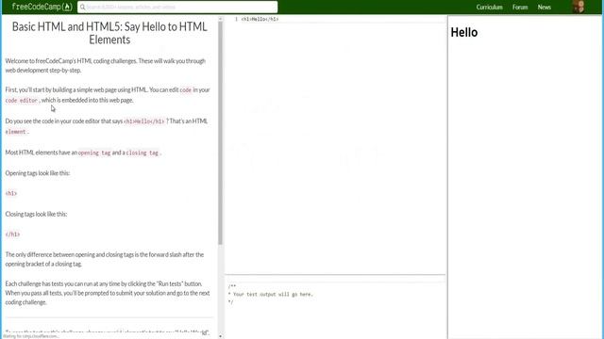This screenshot has height=339, width=604.
Task: Open the Forum link
Action: 520,7
